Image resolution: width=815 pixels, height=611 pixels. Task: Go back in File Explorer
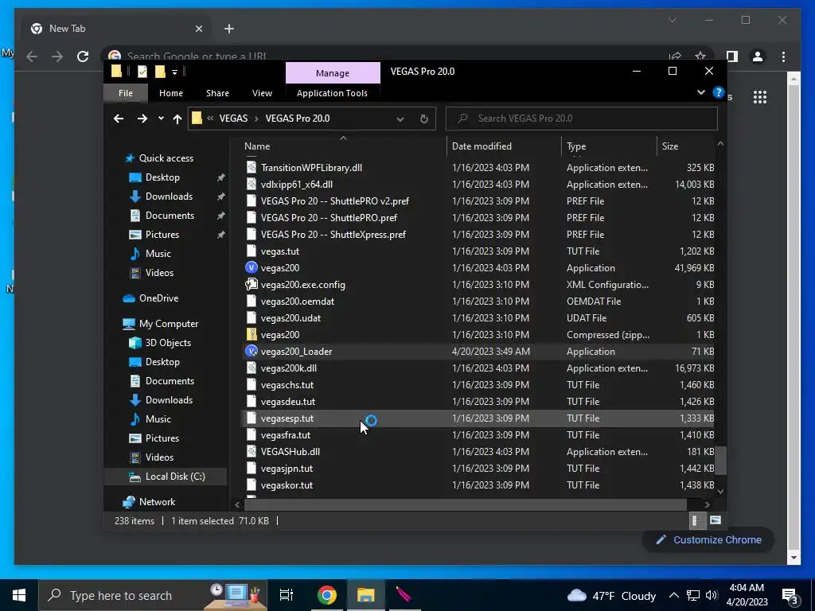tap(119, 119)
